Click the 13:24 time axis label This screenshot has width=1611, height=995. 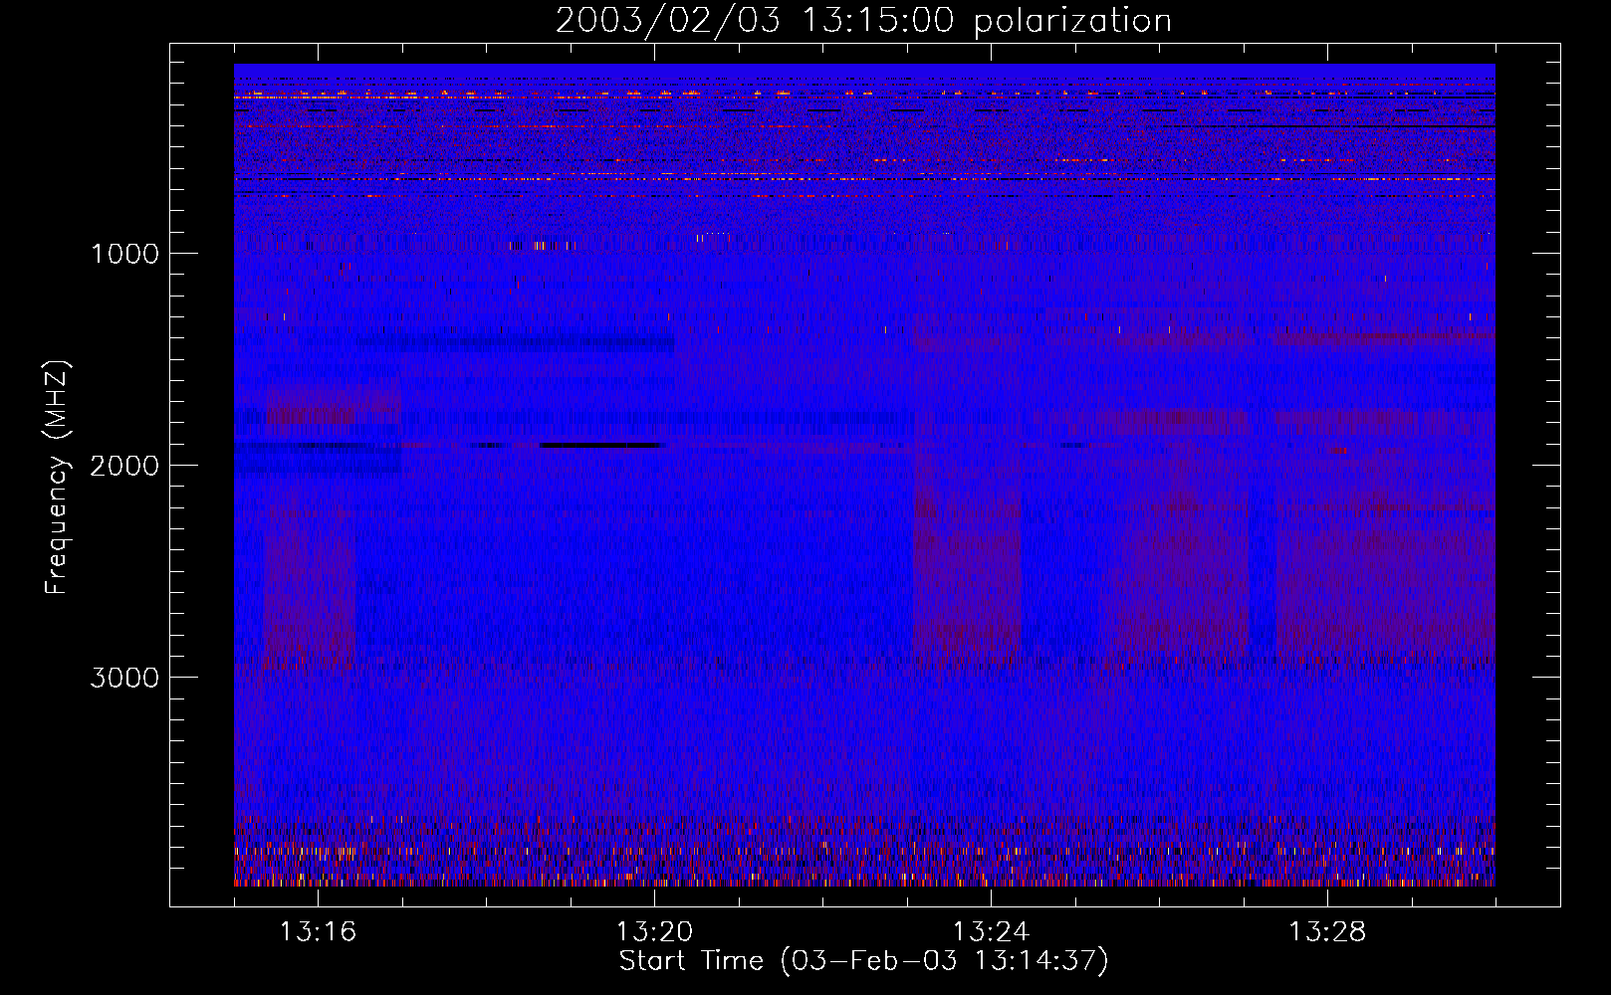pos(991,932)
